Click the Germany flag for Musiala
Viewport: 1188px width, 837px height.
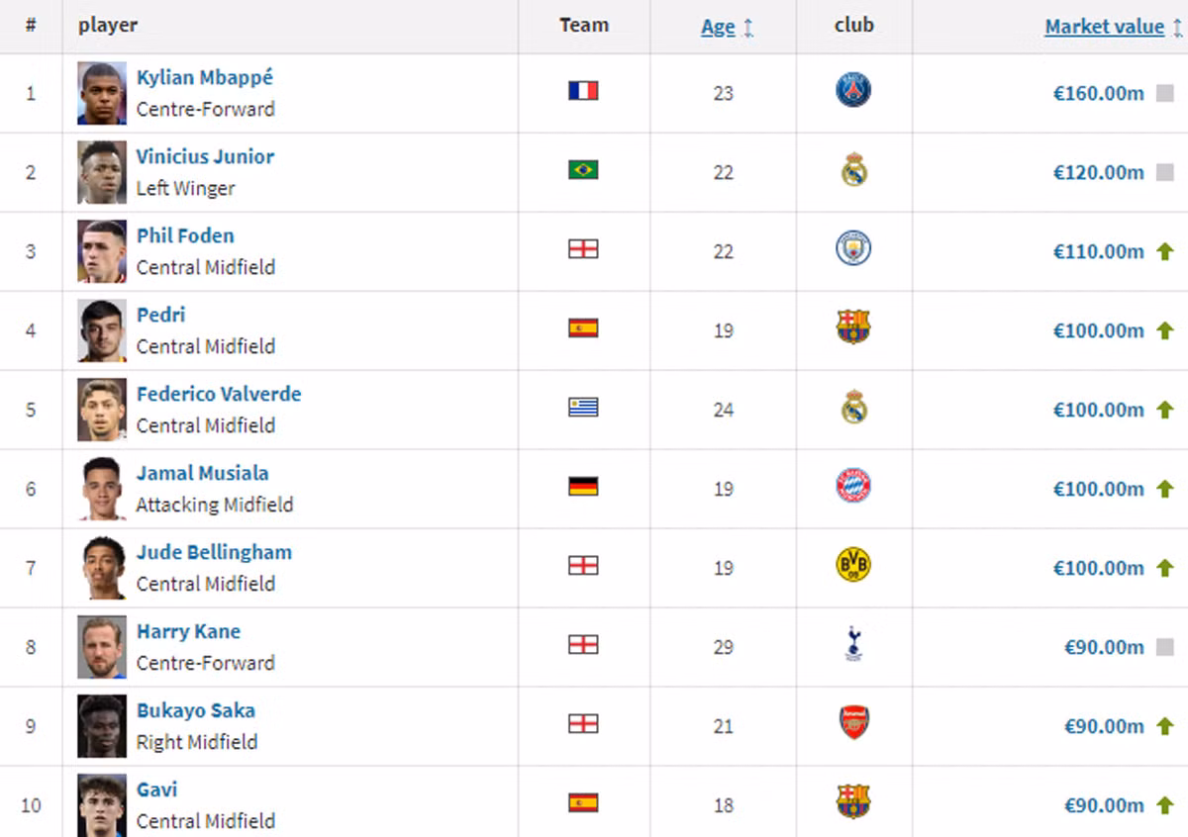(583, 487)
